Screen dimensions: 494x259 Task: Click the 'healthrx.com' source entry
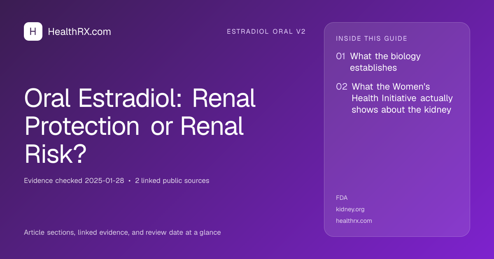pyautogui.click(x=354, y=221)
